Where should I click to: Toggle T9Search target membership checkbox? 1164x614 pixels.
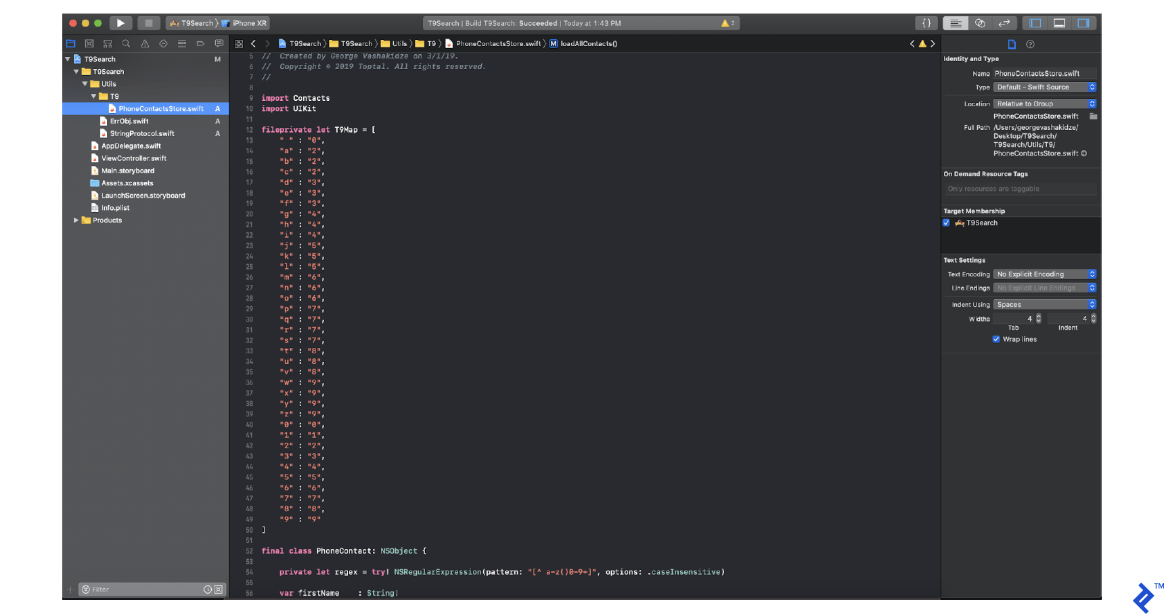tap(946, 223)
